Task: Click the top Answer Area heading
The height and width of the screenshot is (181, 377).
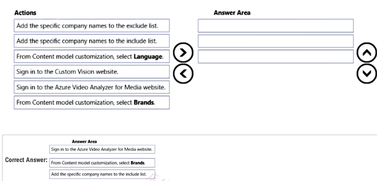Action: (232, 13)
